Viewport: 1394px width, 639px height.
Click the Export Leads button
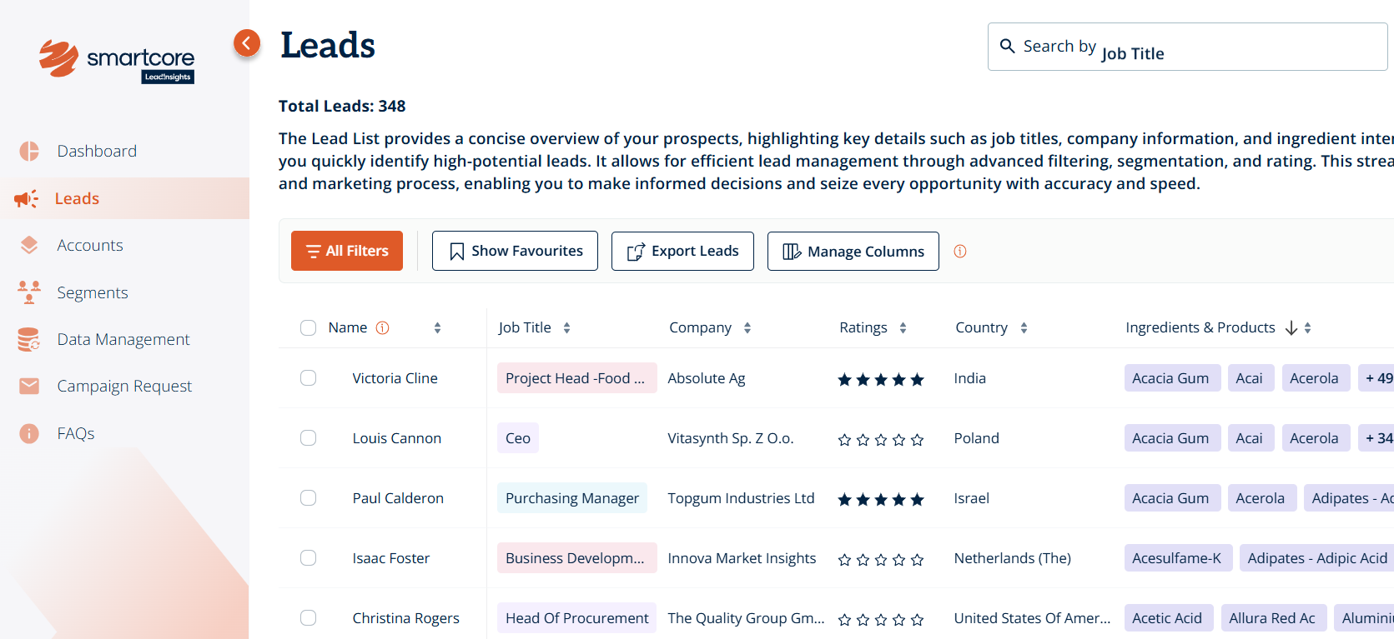pos(682,251)
